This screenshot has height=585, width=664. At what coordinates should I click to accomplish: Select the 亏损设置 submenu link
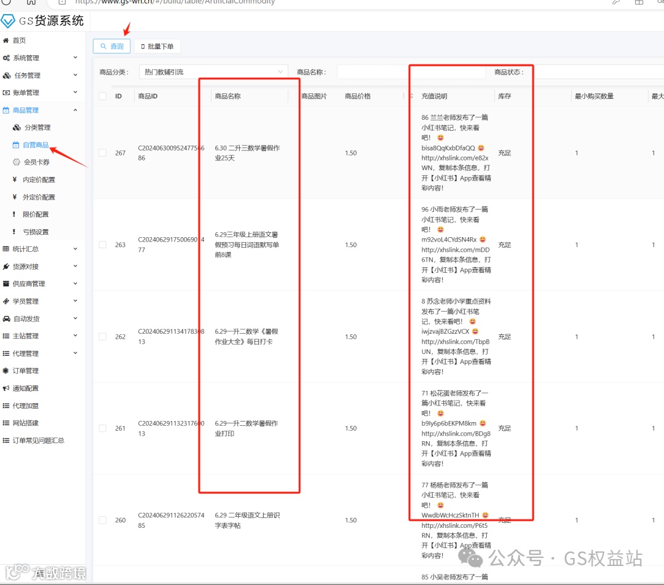click(x=36, y=232)
